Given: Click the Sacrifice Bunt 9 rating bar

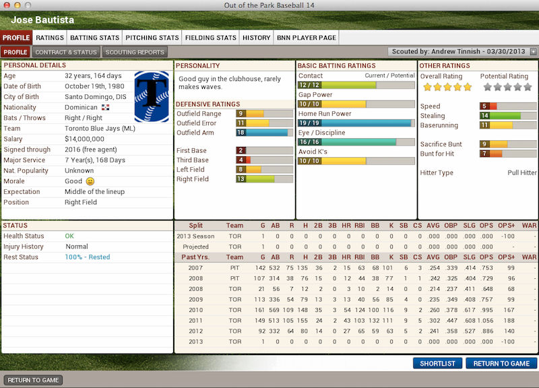Looking at the screenshot, I should 508,144.
